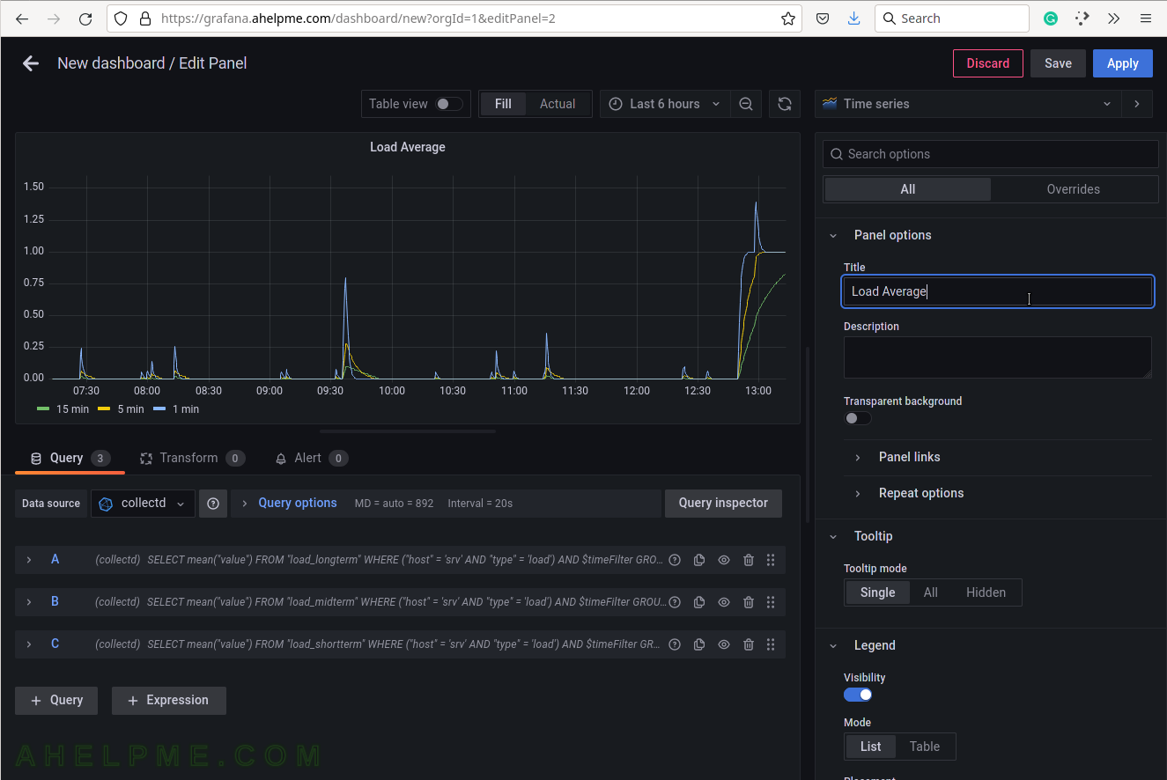Click help icon on query C row
The image size is (1167, 780).
coord(675,644)
